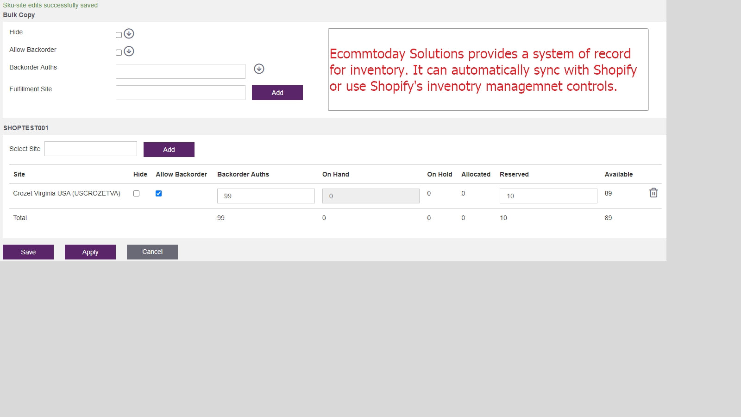Enable the Hide checkbox in Bulk Copy
This screenshot has width=741, height=417.
119,34
